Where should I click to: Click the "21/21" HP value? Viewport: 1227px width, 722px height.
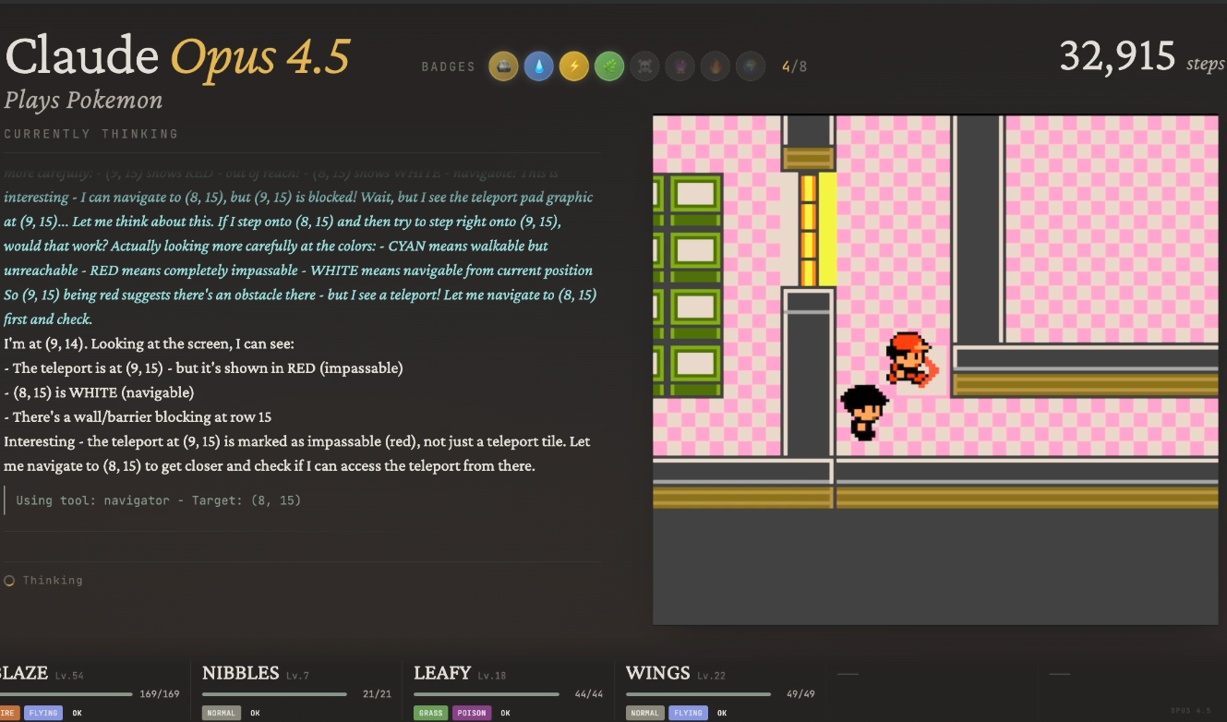(377, 694)
